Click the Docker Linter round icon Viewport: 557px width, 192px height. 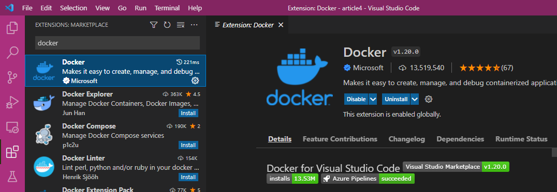44,167
